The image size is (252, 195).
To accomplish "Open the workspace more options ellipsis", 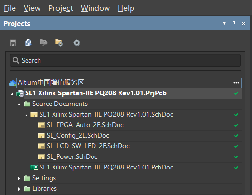I will (x=236, y=83).
